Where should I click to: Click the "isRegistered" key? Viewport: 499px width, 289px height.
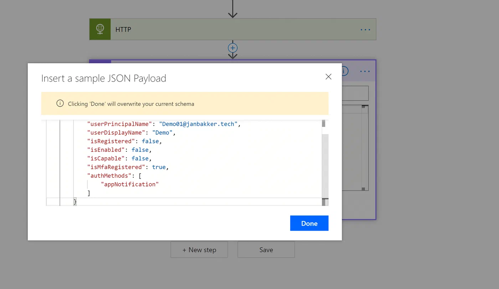112,141
